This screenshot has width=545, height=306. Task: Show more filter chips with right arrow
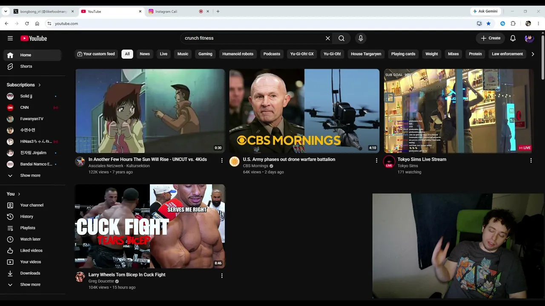[x=533, y=54]
